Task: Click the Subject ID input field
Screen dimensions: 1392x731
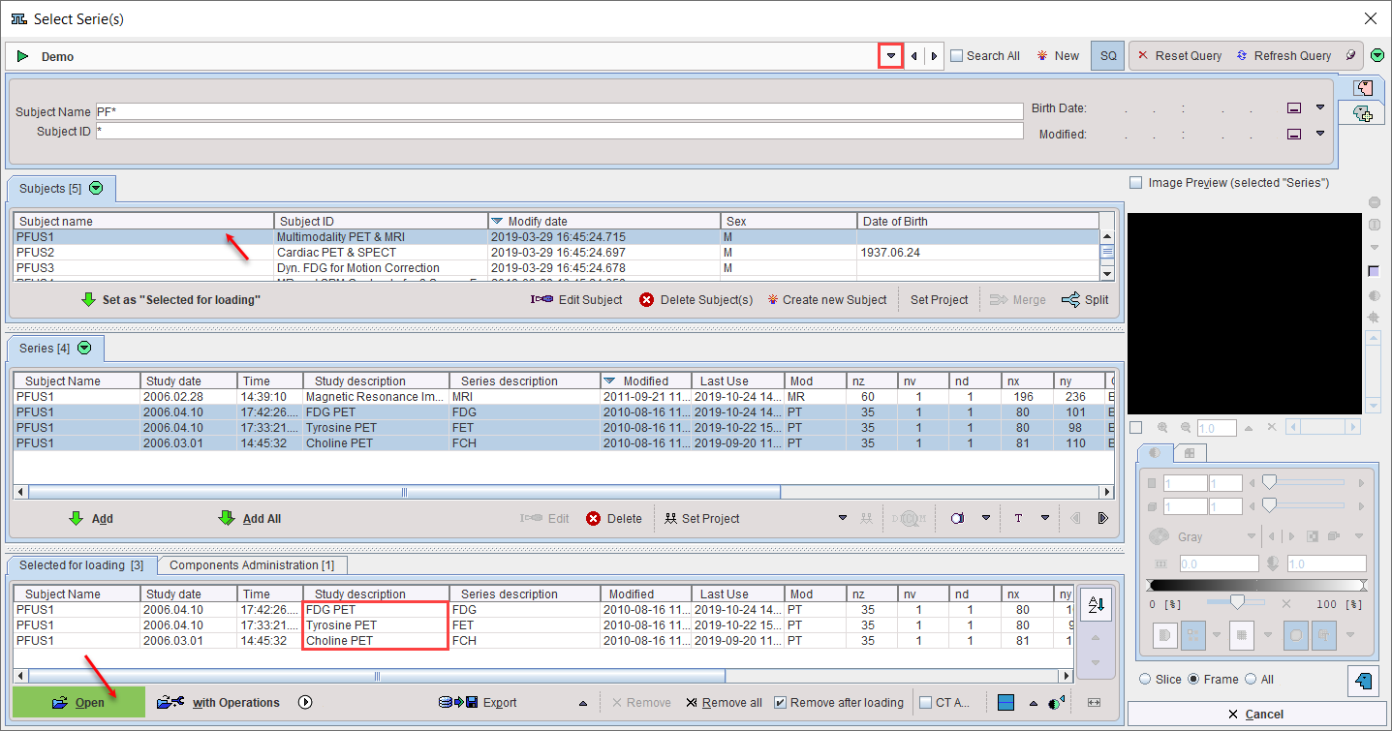Action: 559,131
